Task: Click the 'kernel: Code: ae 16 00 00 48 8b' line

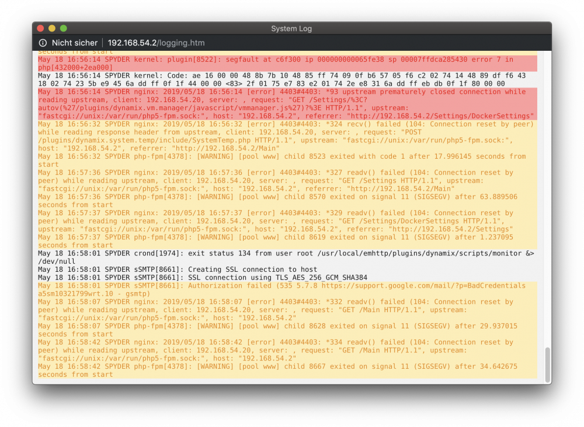Action: pos(287,79)
